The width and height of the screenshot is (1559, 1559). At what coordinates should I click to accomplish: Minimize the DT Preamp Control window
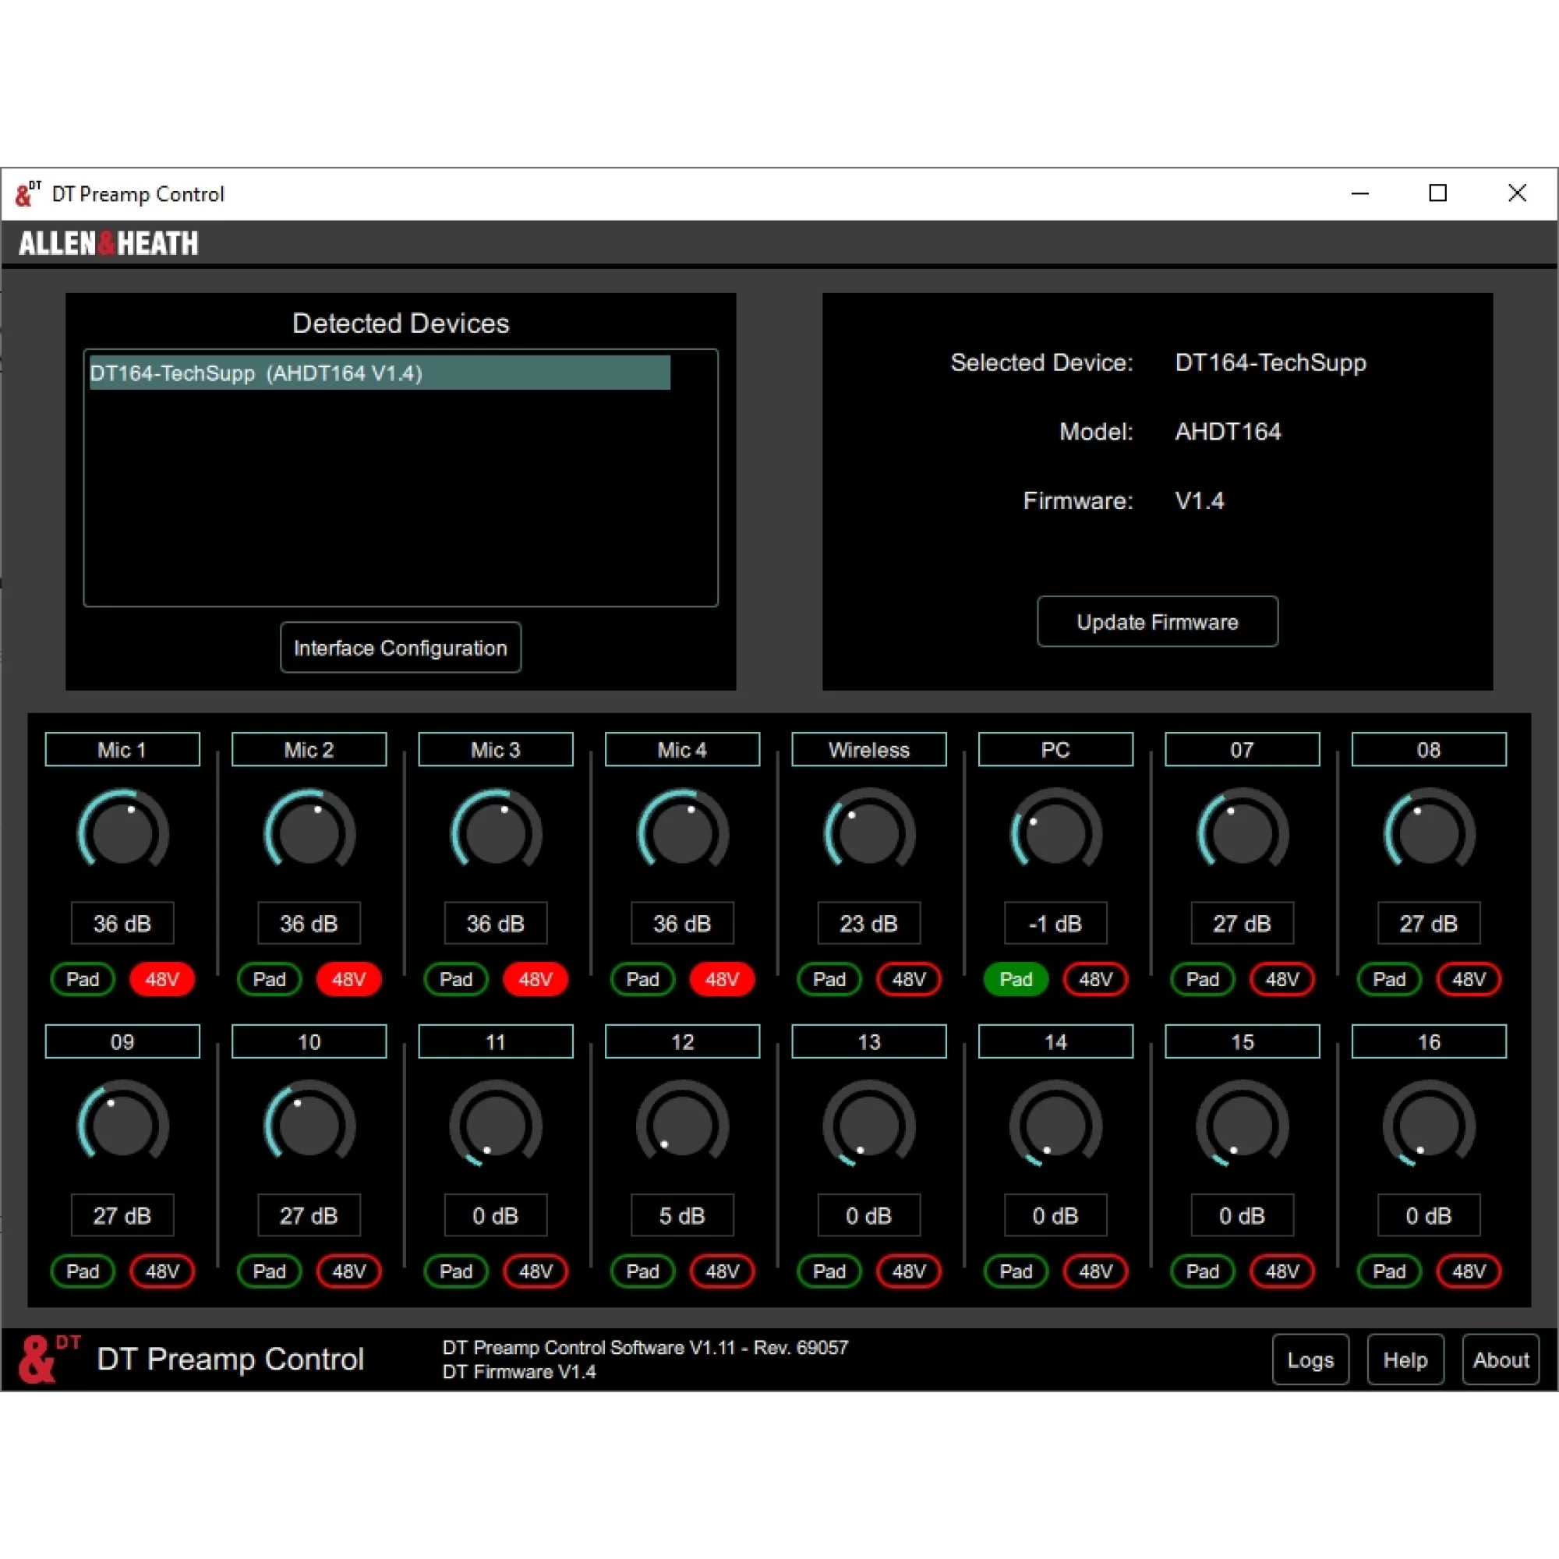[x=1360, y=193]
